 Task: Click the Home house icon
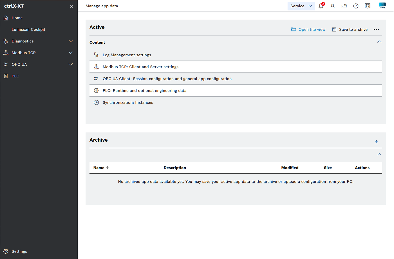[x=6, y=18]
